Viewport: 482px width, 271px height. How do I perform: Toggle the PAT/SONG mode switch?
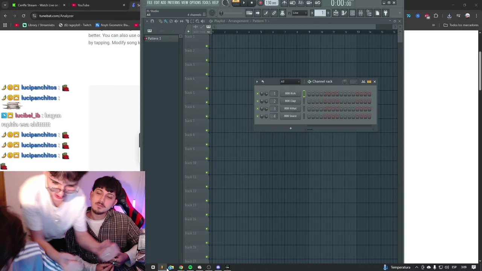[x=236, y=3]
